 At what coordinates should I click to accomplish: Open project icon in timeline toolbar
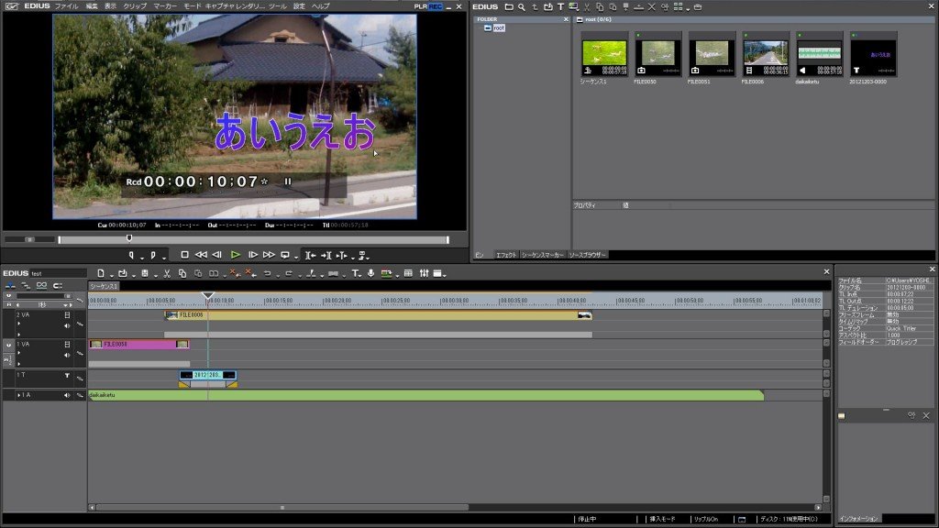123,273
